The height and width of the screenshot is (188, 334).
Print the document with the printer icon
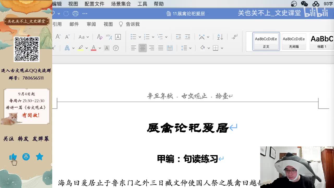click(x=75, y=14)
